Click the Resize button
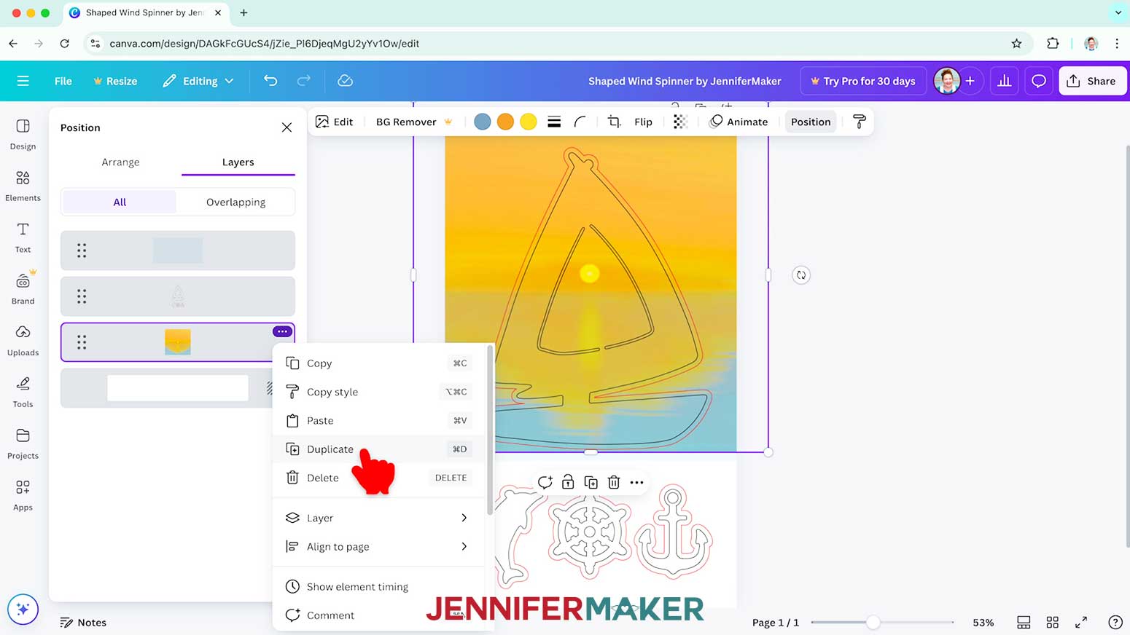The height and width of the screenshot is (635, 1130). click(x=115, y=81)
